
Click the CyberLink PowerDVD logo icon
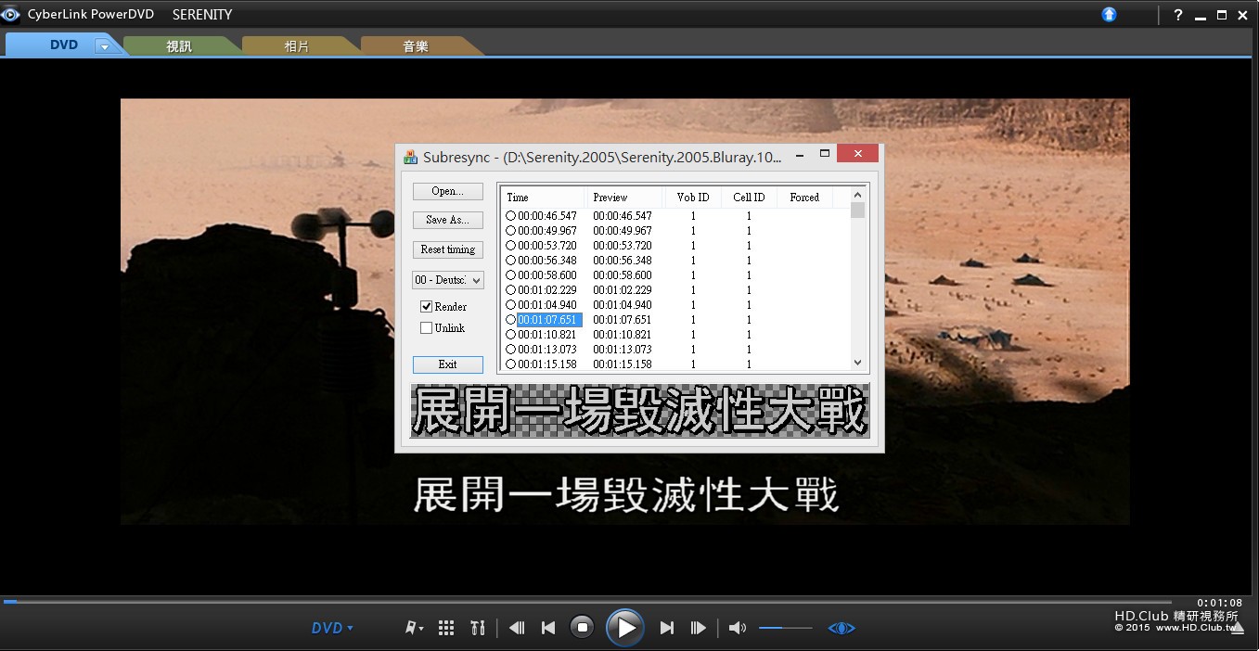[x=10, y=14]
